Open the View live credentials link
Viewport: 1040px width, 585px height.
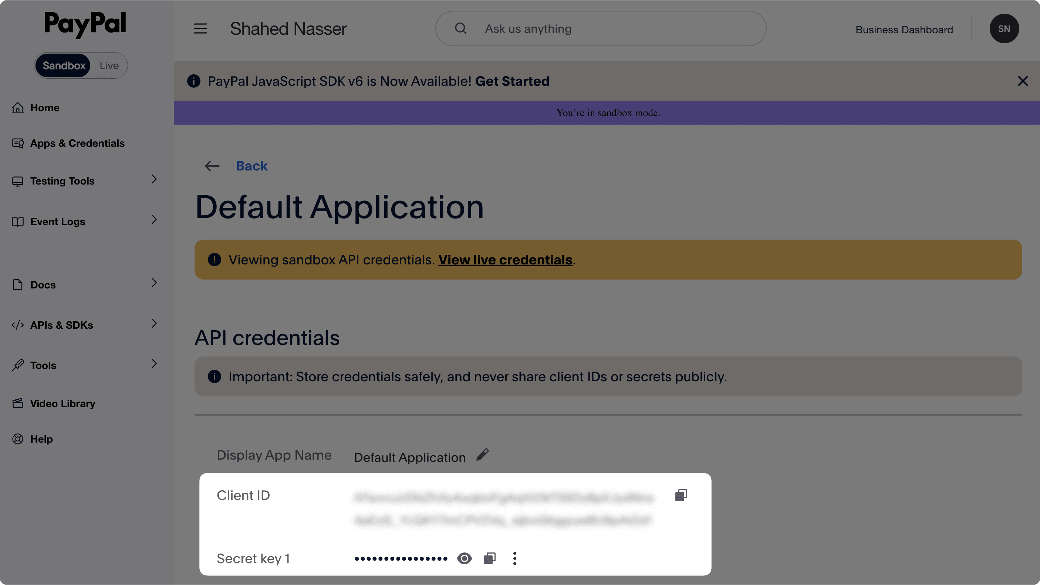(505, 260)
